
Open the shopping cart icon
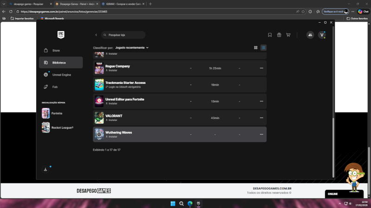click(x=288, y=35)
